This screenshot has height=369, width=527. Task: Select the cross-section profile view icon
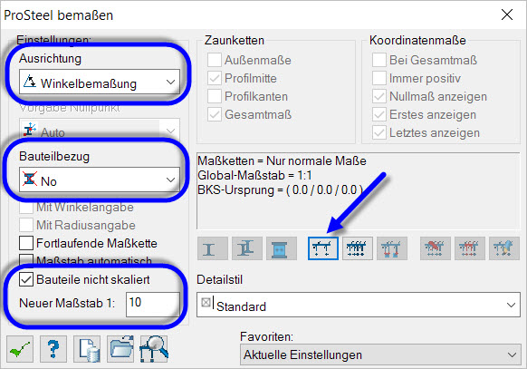tap(282, 248)
